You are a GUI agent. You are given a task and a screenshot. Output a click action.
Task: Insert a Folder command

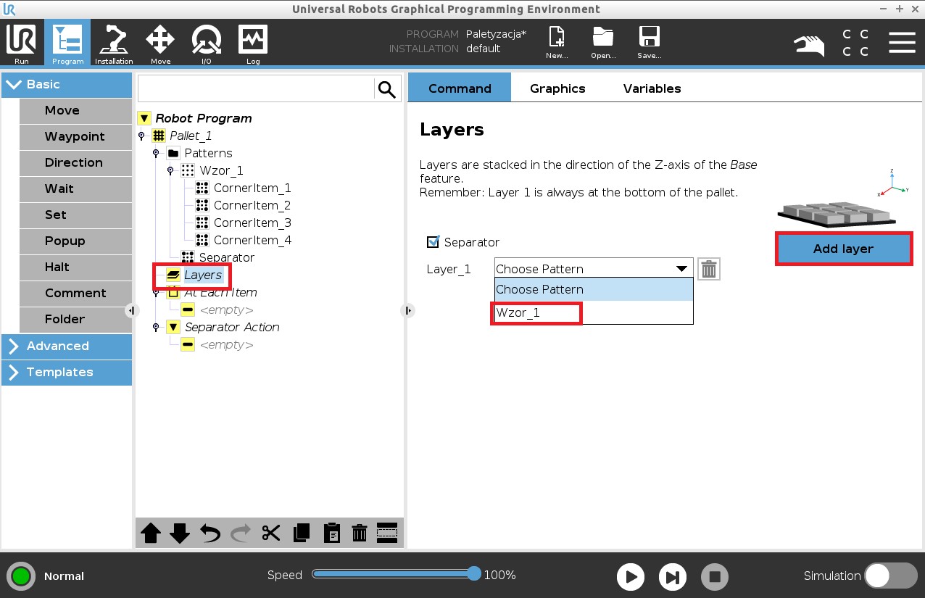[75, 319]
